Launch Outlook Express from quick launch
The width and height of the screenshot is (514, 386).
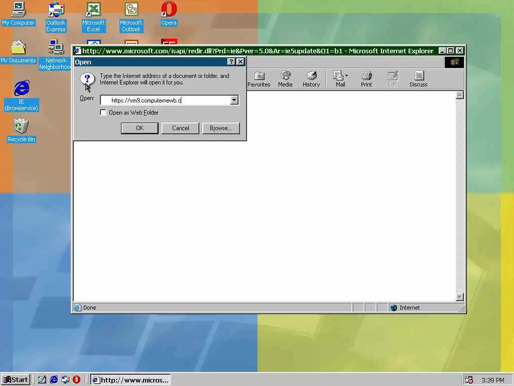coord(65,379)
